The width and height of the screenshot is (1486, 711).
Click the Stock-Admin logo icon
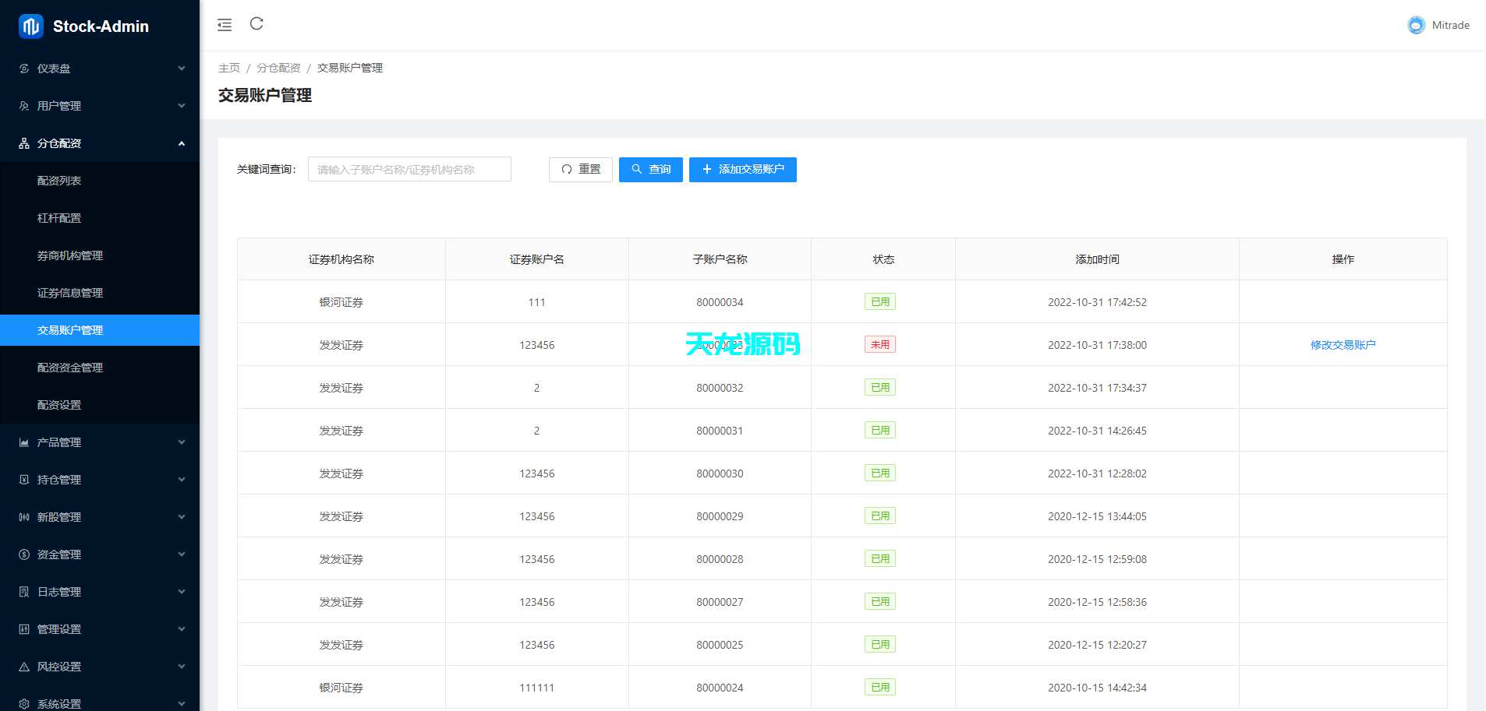(31, 26)
